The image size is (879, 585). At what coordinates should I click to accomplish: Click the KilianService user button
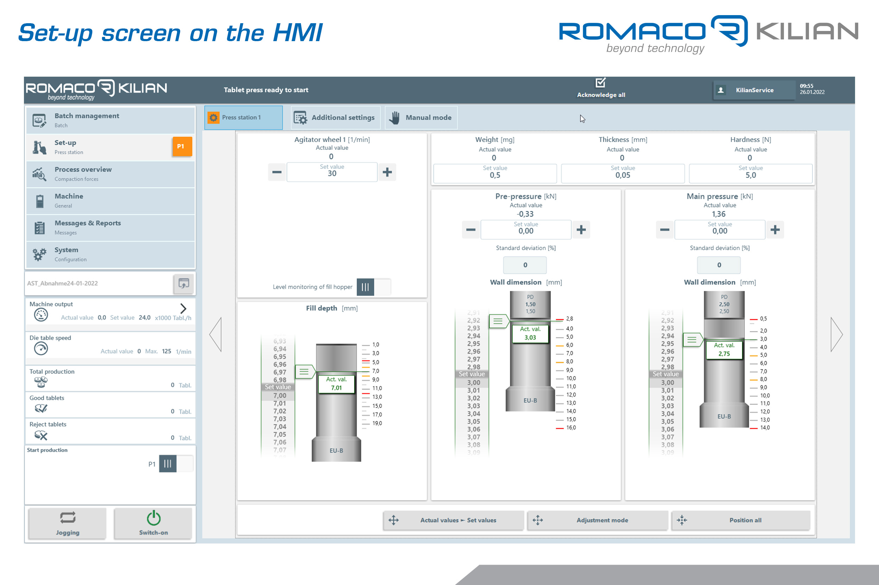coord(754,90)
